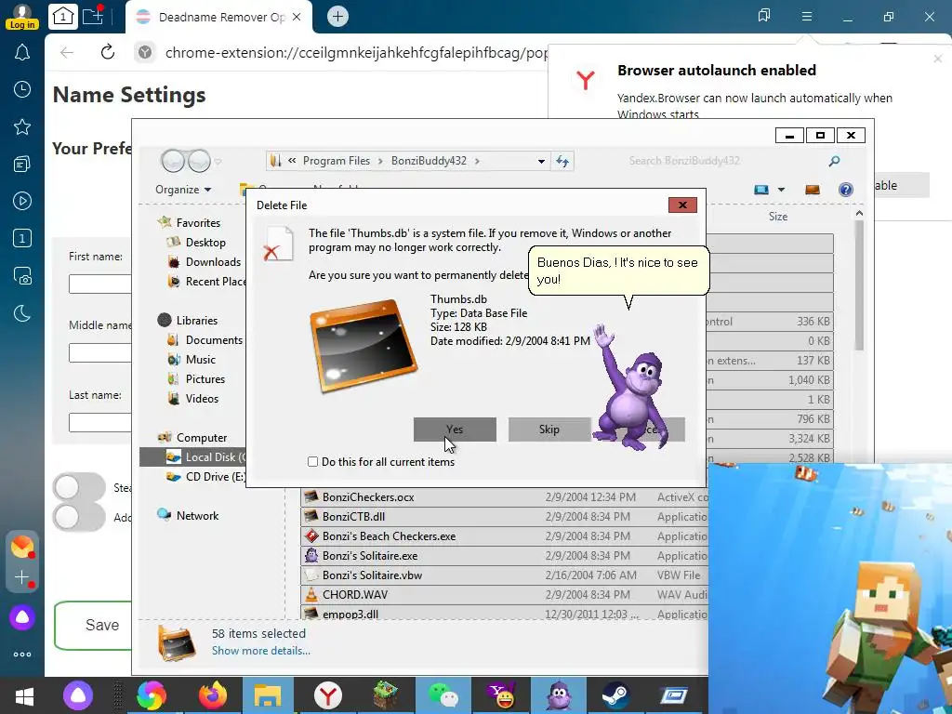Expand the address bar path dropdown
This screenshot has height=714, width=952.
click(541, 162)
